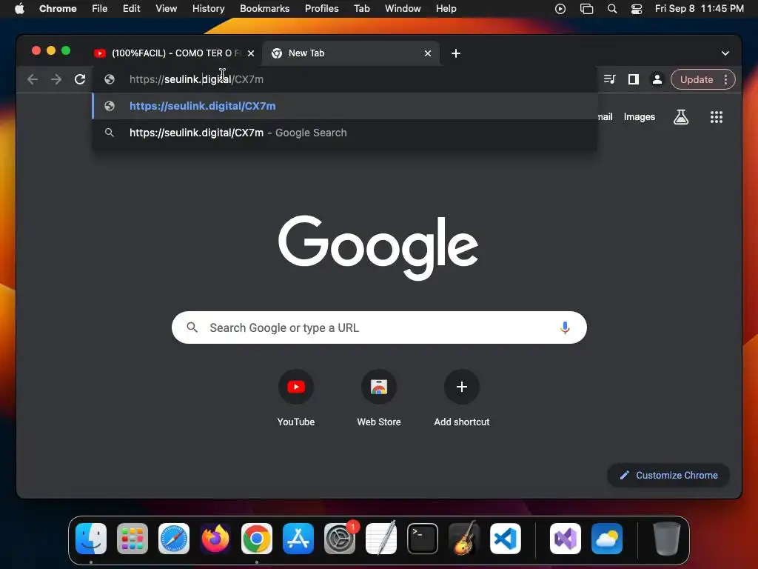Open the History menu
Viewport: 758px width, 569px height.
pos(208,9)
